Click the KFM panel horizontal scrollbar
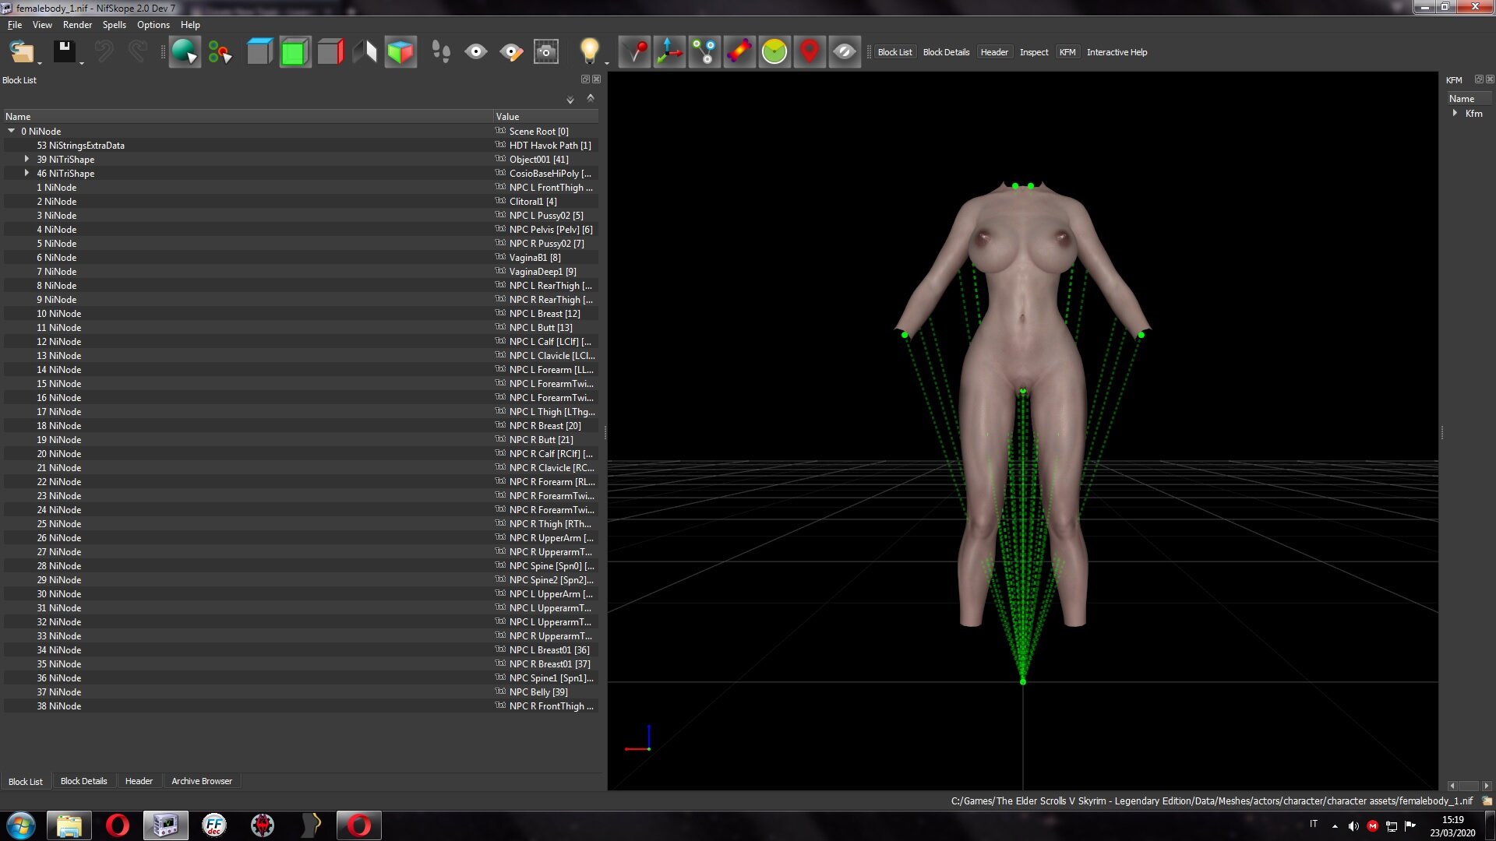The width and height of the screenshot is (1496, 841). 1469,786
